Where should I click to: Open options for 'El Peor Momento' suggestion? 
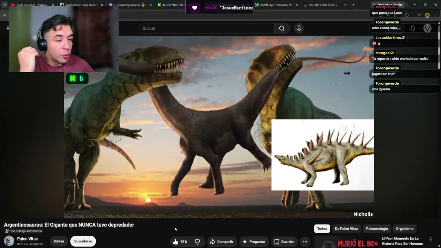click(x=431, y=239)
